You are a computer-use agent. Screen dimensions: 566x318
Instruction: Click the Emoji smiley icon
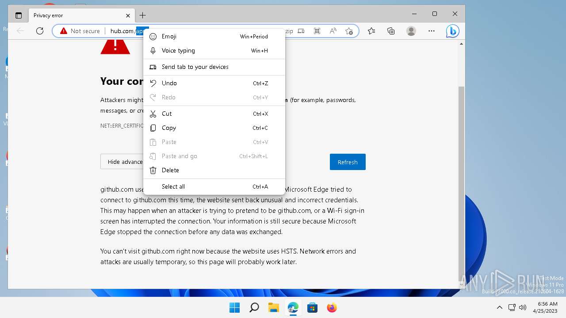click(x=153, y=37)
